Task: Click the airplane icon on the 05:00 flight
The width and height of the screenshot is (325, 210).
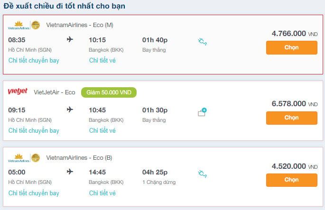Action: click(70, 172)
